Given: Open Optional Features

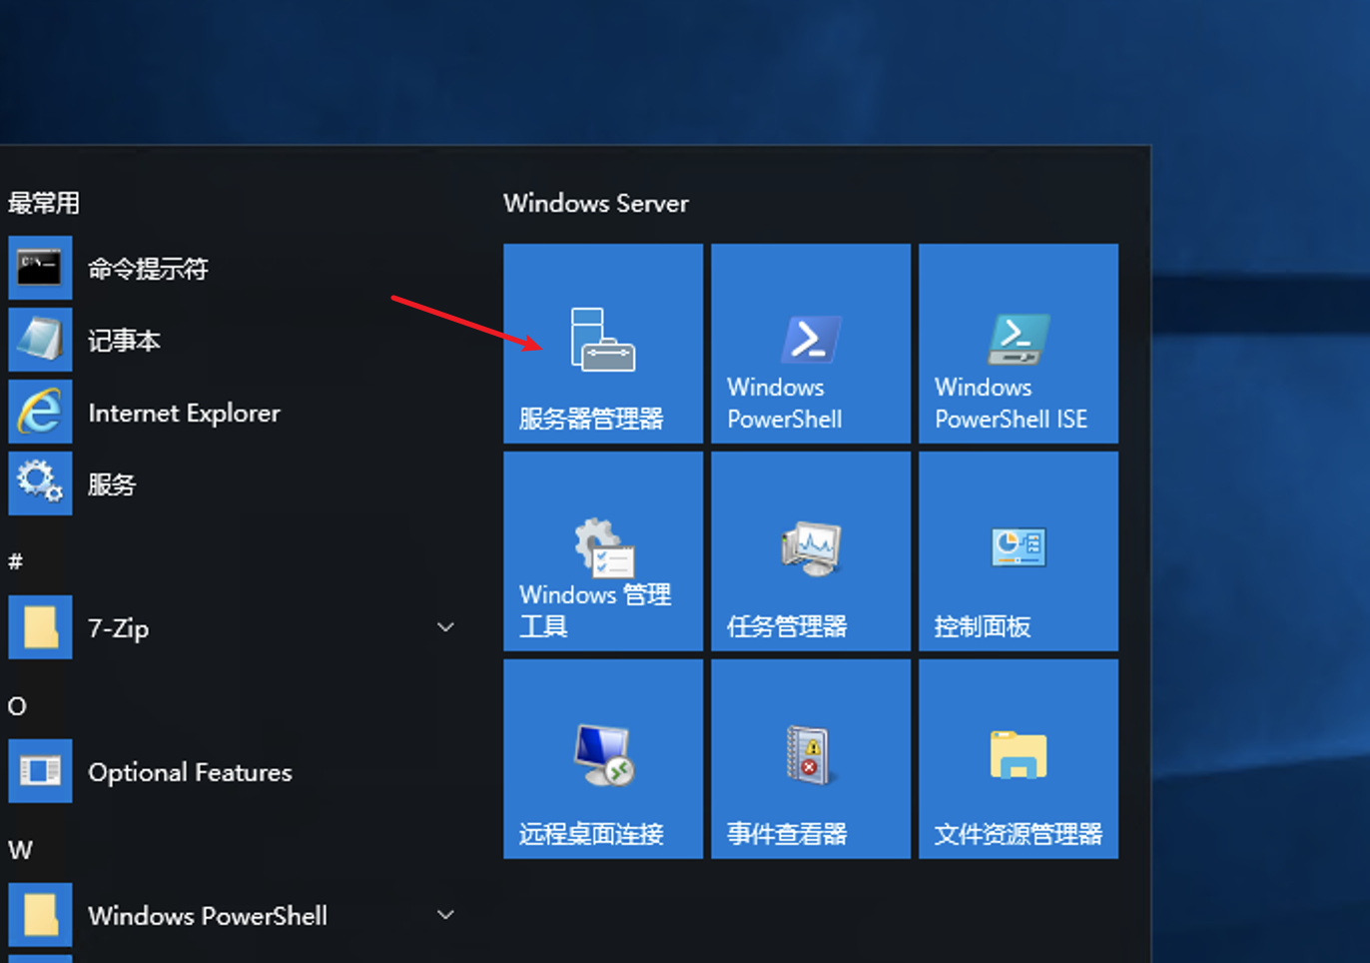Looking at the screenshot, I should (190, 771).
